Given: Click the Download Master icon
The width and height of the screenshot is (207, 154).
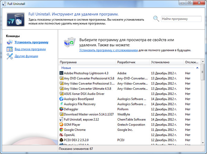Looking at the screenshot, I should [x=61, y=114].
